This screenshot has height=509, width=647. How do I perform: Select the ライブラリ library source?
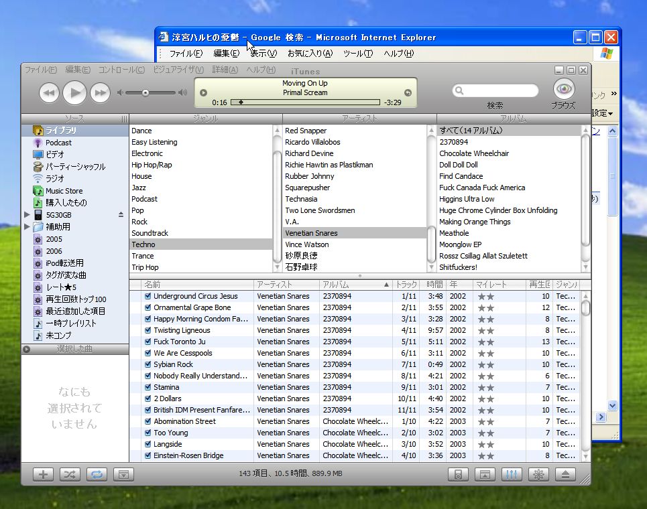tap(75, 130)
